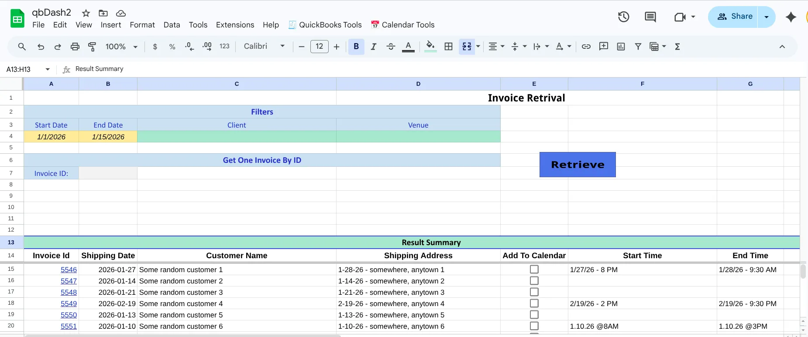Open the Extensions menu
808x337 pixels.
[235, 25]
